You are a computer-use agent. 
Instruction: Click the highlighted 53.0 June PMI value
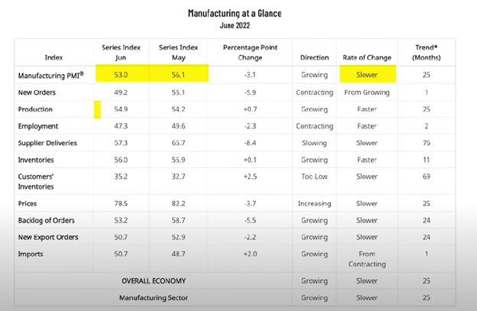(122, 73)
